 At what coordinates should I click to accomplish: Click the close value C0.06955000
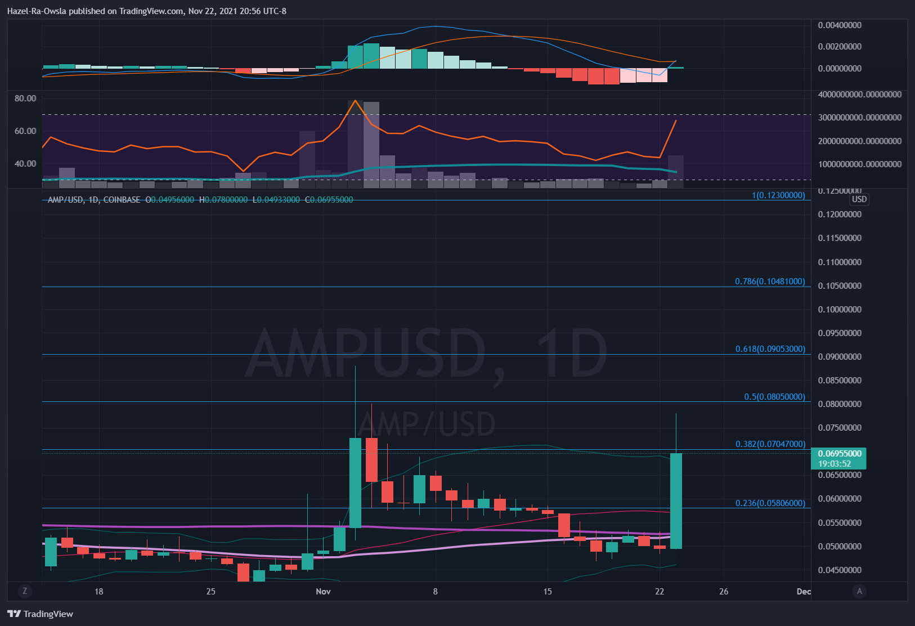pos(329,200)
